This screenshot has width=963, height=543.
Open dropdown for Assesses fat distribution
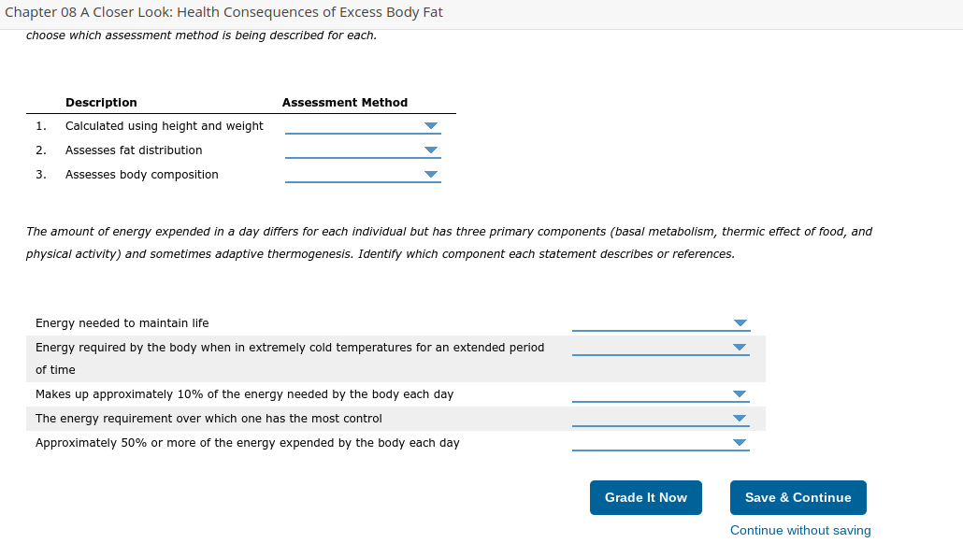pyautogui.click(x=363, y=150)
